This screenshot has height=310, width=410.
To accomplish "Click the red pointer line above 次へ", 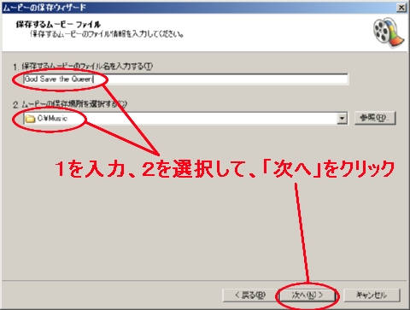I will pos(302,233).
